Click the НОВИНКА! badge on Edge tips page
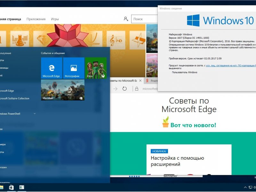The height and width of the screenshot is (192, 256). coord(159,151)
